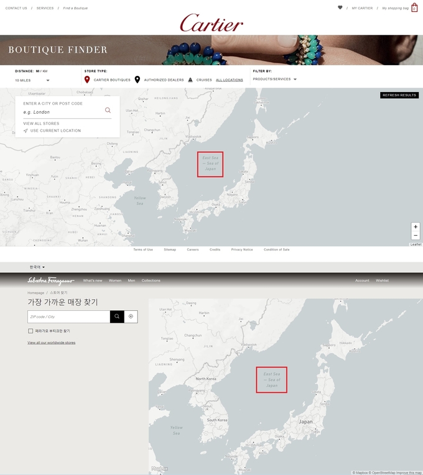Click the wishlist heart icon on Cartier
Screen dimensions: 423x475
(x=340, y=7)
